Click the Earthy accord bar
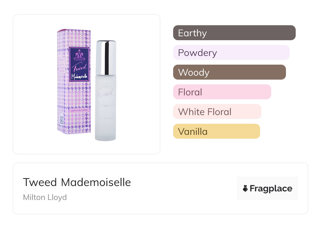The height and width of the screenshot is (227, 321). (234, 33)
